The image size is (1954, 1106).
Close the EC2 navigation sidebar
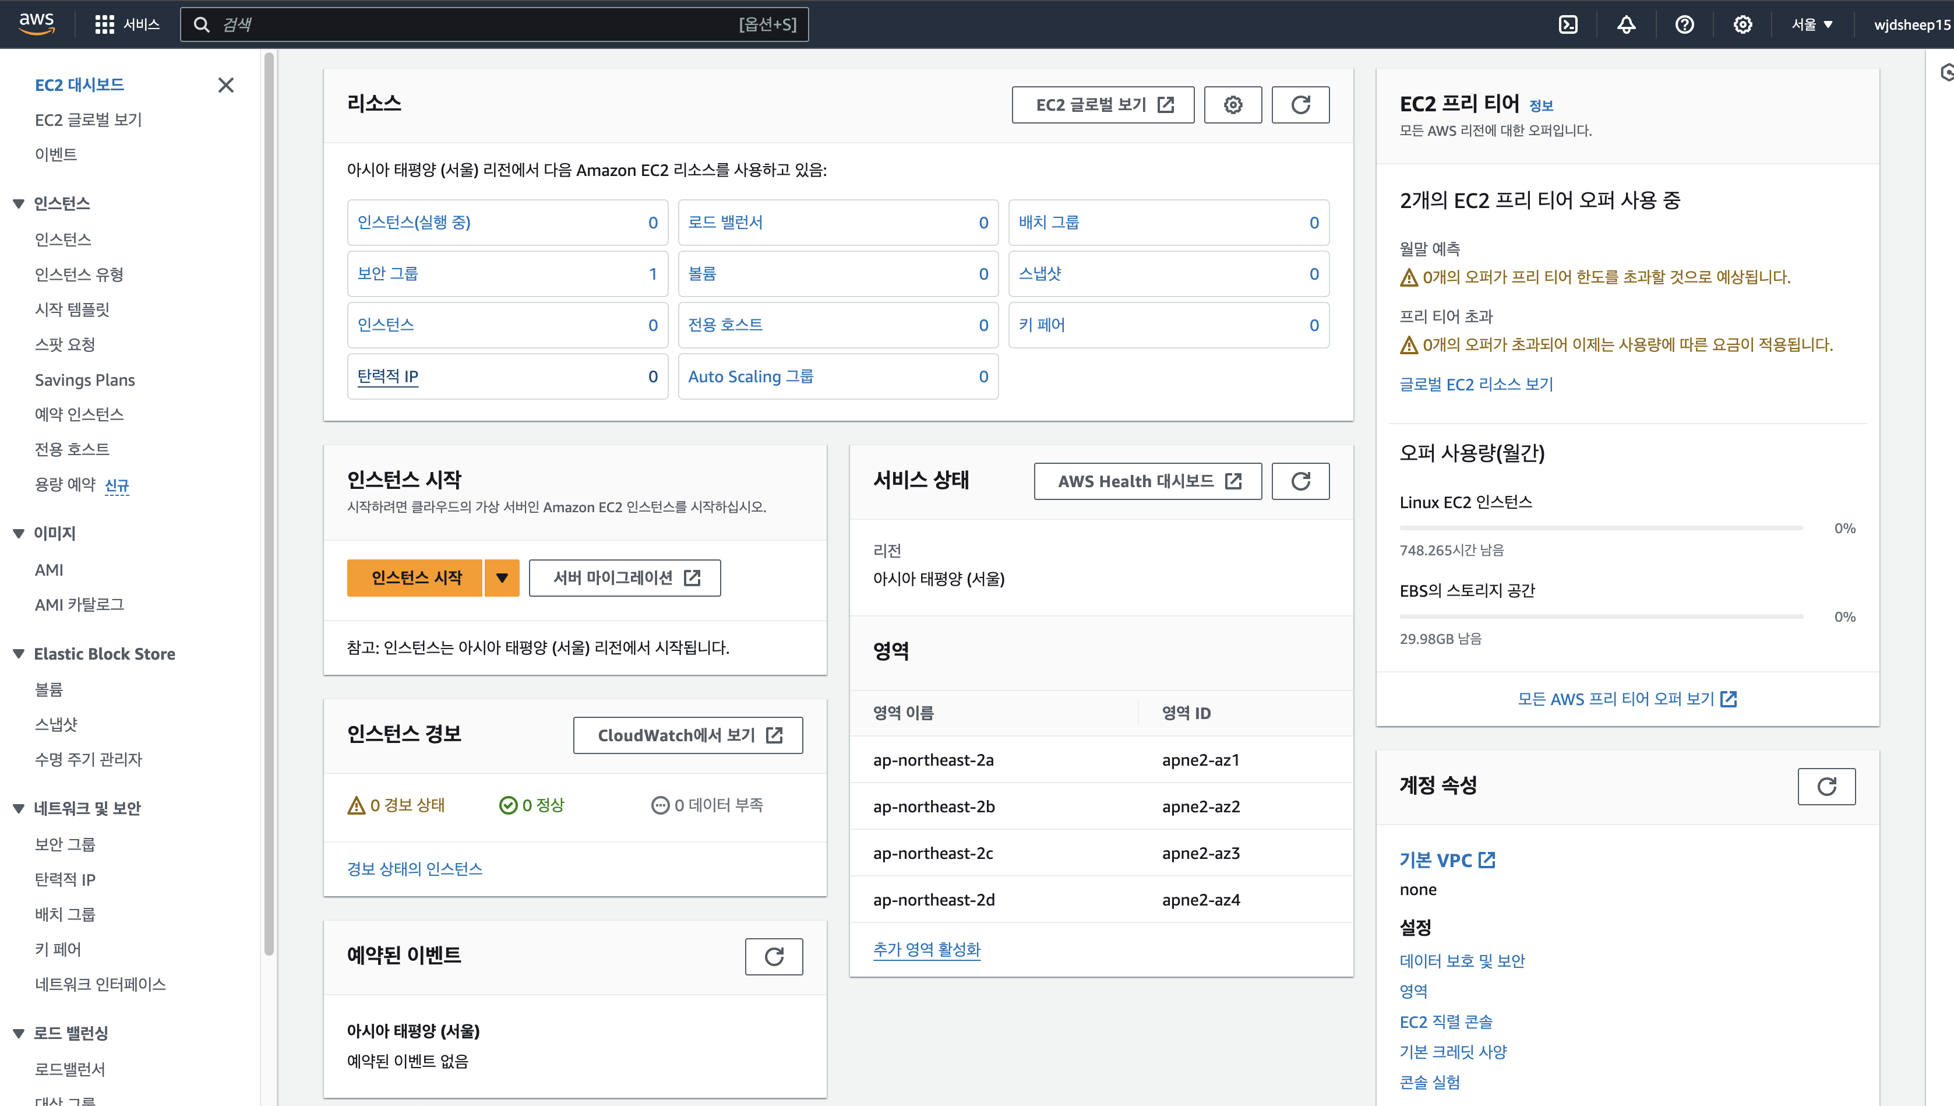coord(225,85)
